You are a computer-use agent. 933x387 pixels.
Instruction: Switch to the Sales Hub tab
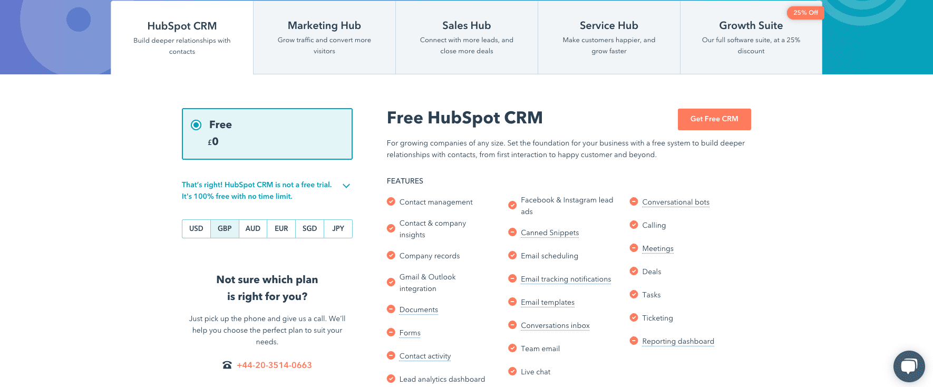(466, 37)
